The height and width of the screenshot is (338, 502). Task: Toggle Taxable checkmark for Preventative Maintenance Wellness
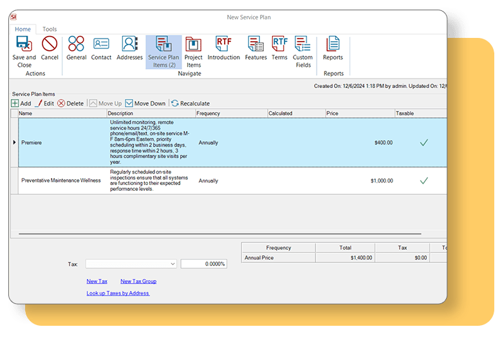click(424, 181)
